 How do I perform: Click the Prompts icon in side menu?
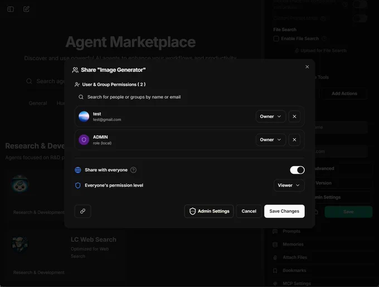pos(275,231)
